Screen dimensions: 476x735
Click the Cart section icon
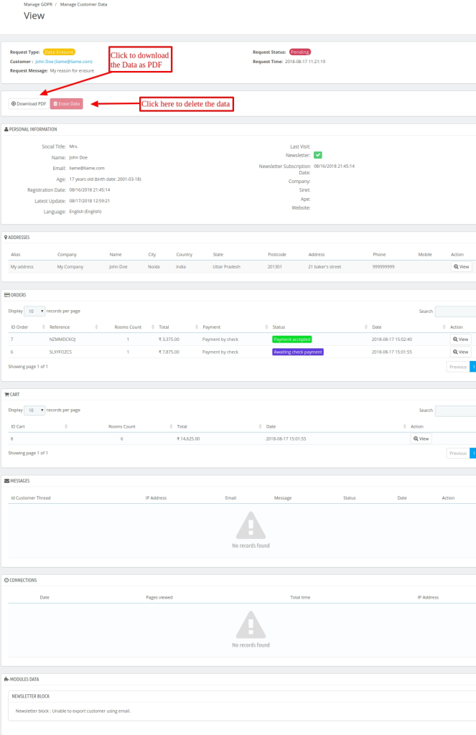coord(6,395)
